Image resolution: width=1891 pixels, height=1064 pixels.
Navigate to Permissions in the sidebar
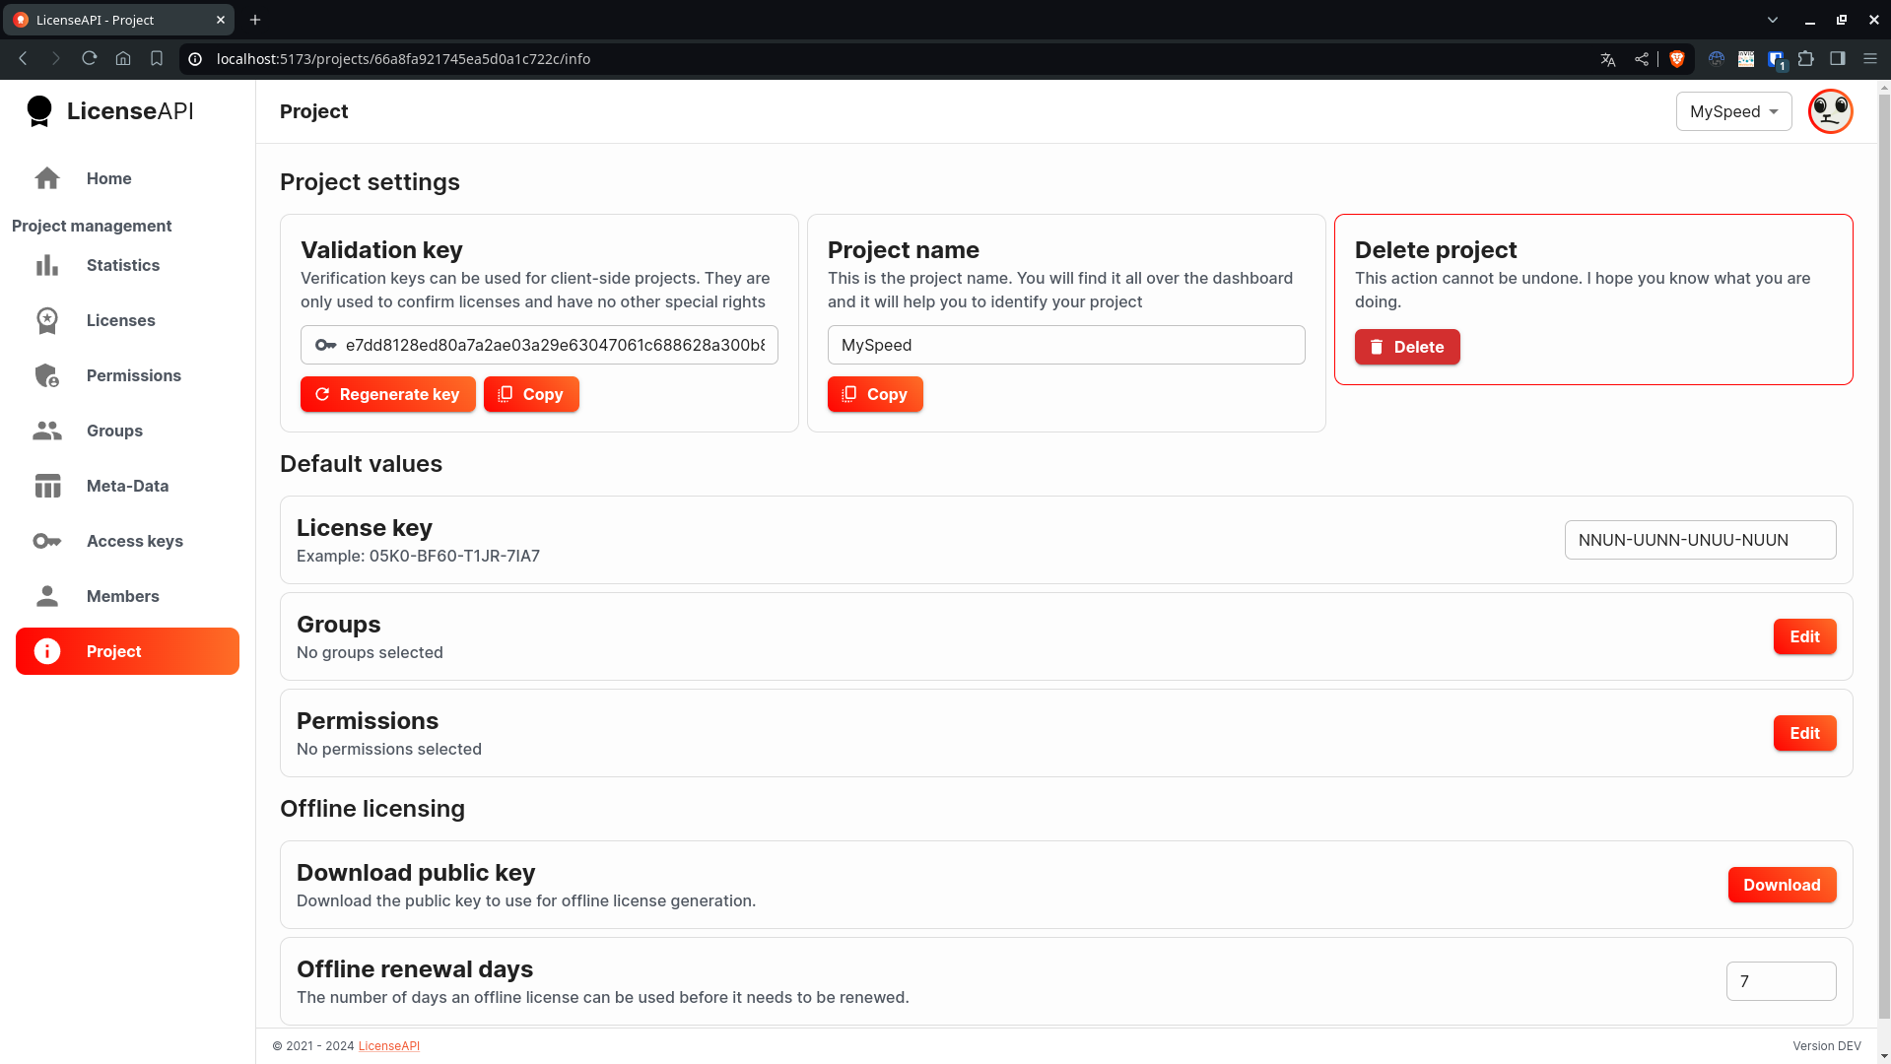click(127, 375)
